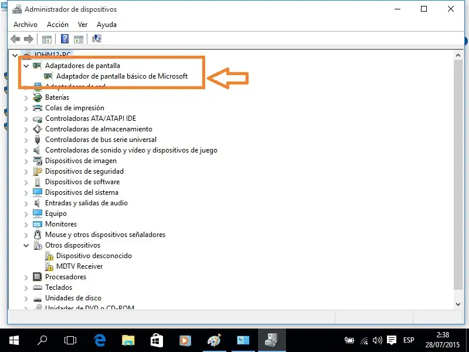This screenshot has height=352, width=469.
Task: Expand the Baterías node
Action: [26, 97]
